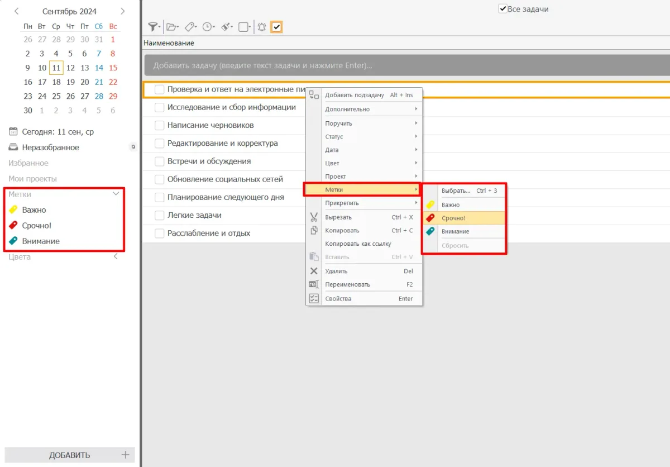This screenshot has height=467, width=670.
Task: Go to next month in calendar
Action: [123, 11]
